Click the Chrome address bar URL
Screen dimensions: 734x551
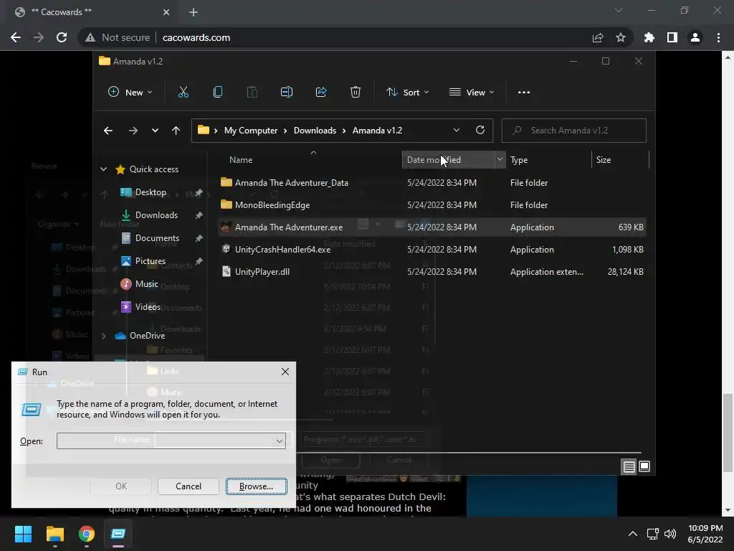(x=196, y=37)
